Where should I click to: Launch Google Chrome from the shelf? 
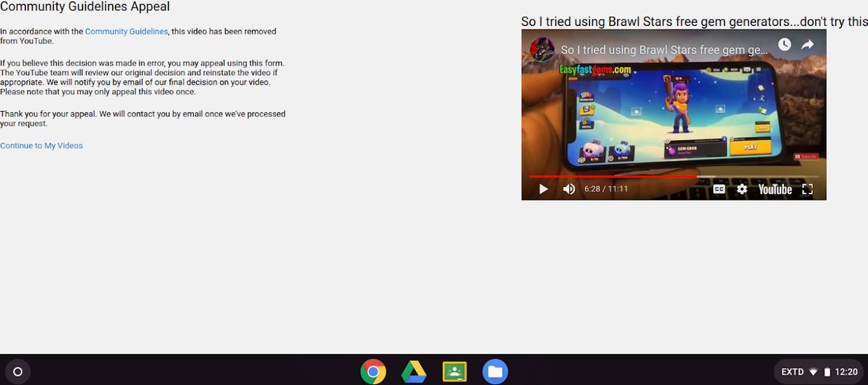(x=373, y=372)
